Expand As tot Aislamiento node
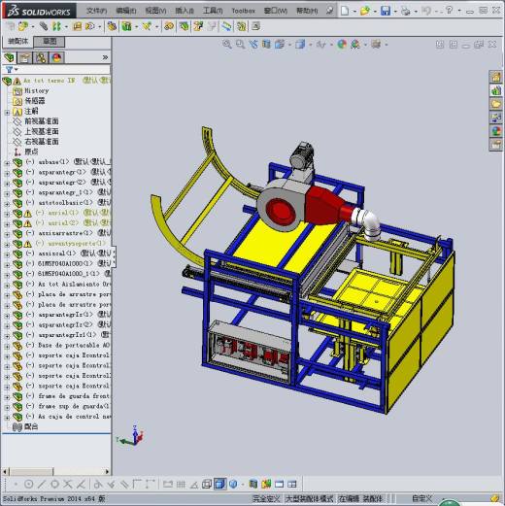This screenshot has height=506, width=505. (x=7, y=285)
